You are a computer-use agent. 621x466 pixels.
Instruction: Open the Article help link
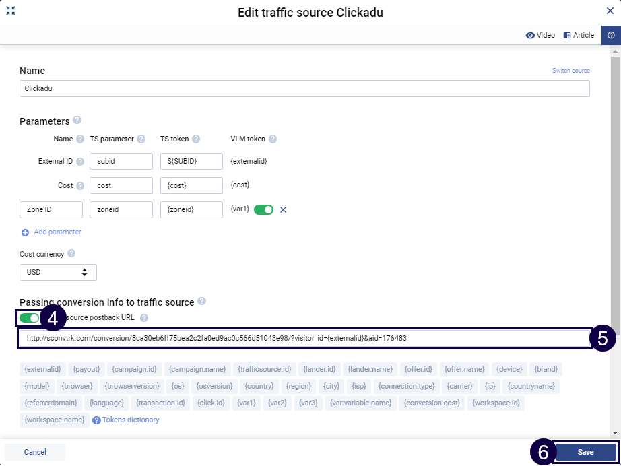[x=579, y=35]
